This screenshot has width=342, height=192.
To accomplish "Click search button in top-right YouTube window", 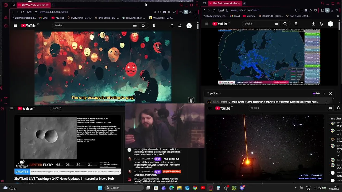I will point(285,24).
